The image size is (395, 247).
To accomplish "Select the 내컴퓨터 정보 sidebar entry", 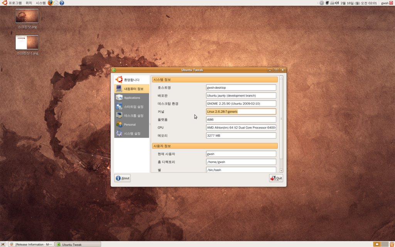I will [132, 88].
